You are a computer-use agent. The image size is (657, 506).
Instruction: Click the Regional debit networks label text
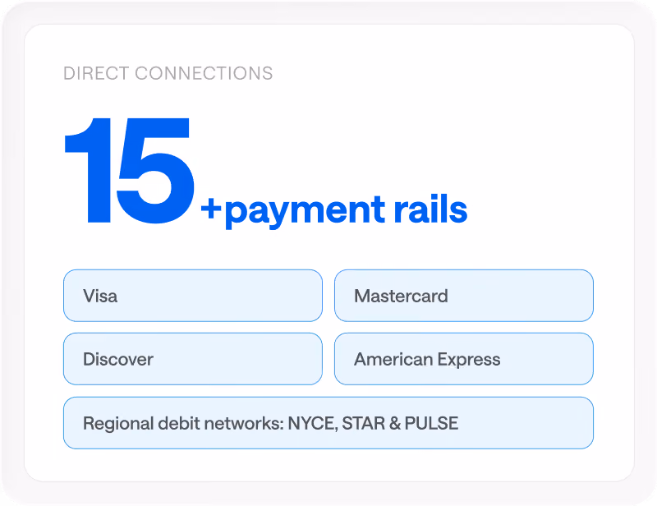tap(183, 423)
